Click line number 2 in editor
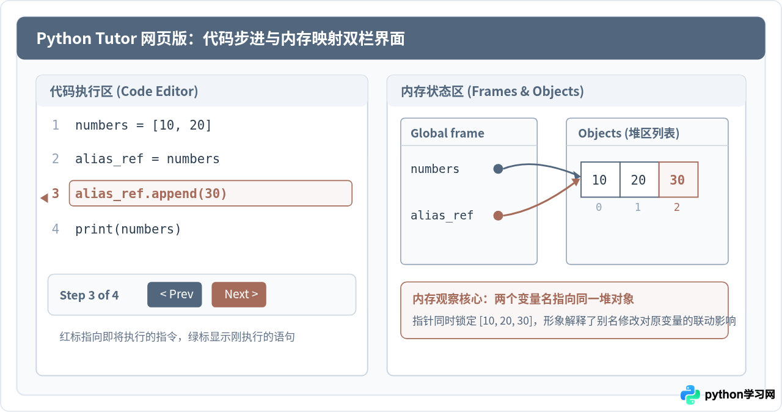This screenshot has height=412, width=782. click(56, 159)
